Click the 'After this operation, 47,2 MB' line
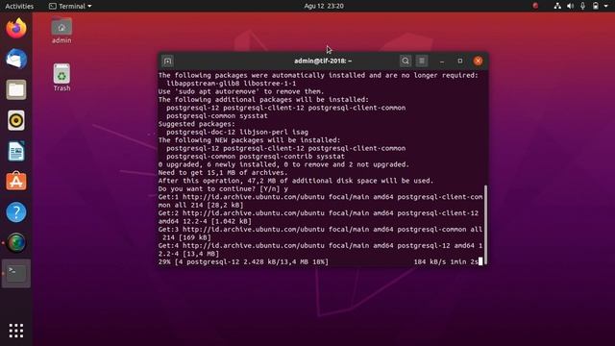615x346 pixels. 296,181
